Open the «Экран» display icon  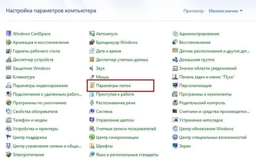[175, 146]
